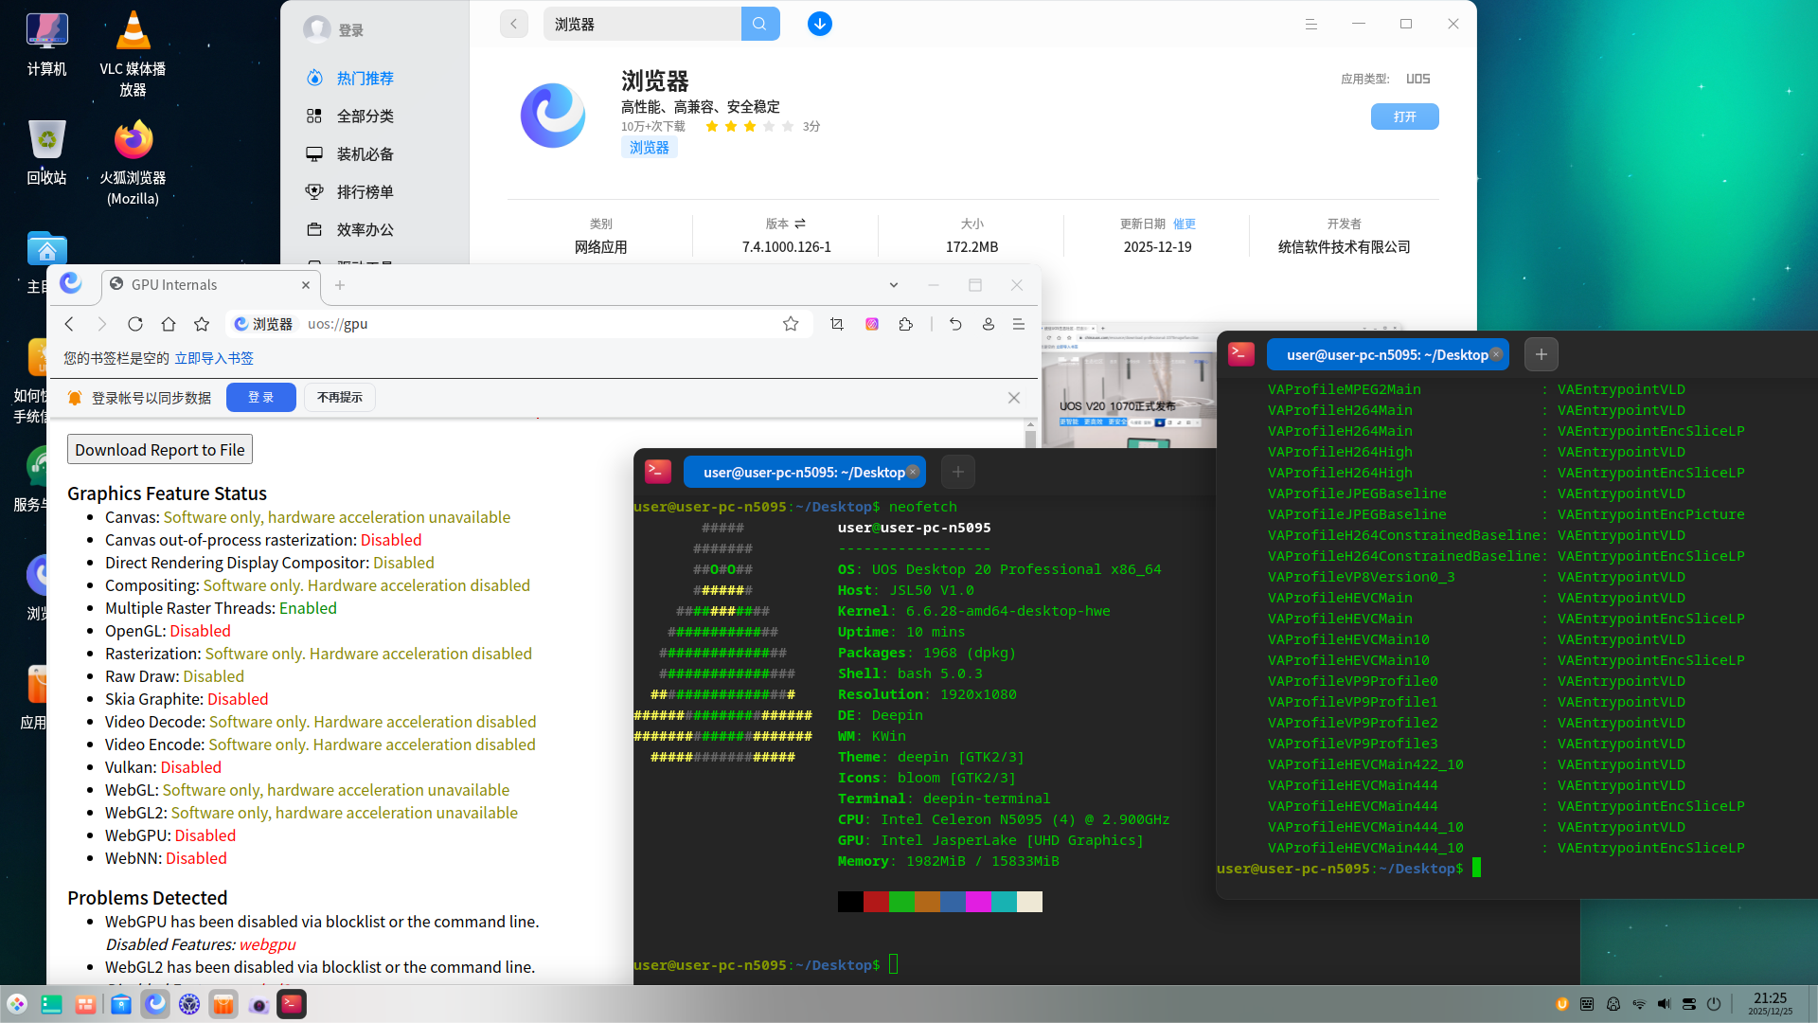The height and width of the screenshot is (1023, 1818).
Task: Open the App Store icon in the taskbar
Action: pos(223,1004)
